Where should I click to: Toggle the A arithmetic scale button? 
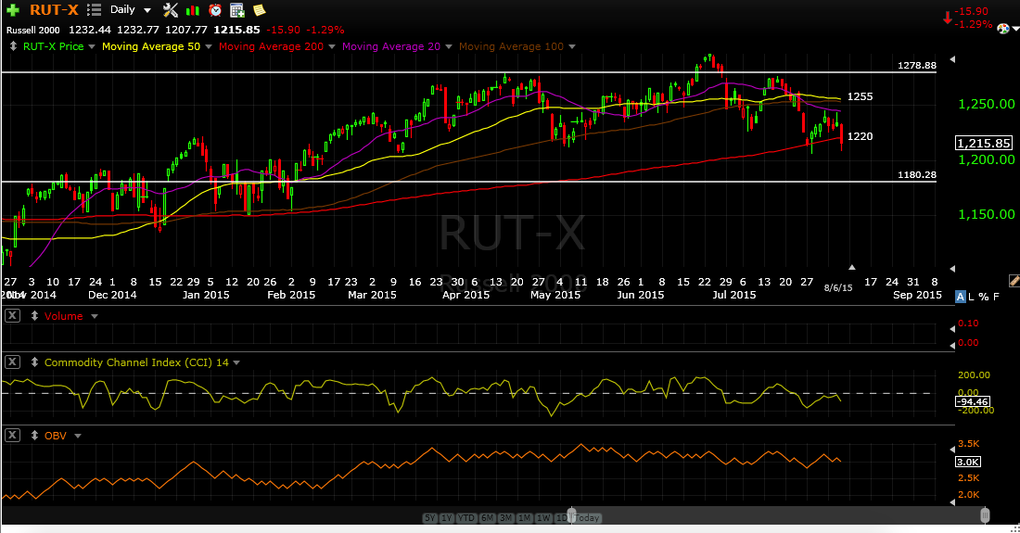(960, 297)
